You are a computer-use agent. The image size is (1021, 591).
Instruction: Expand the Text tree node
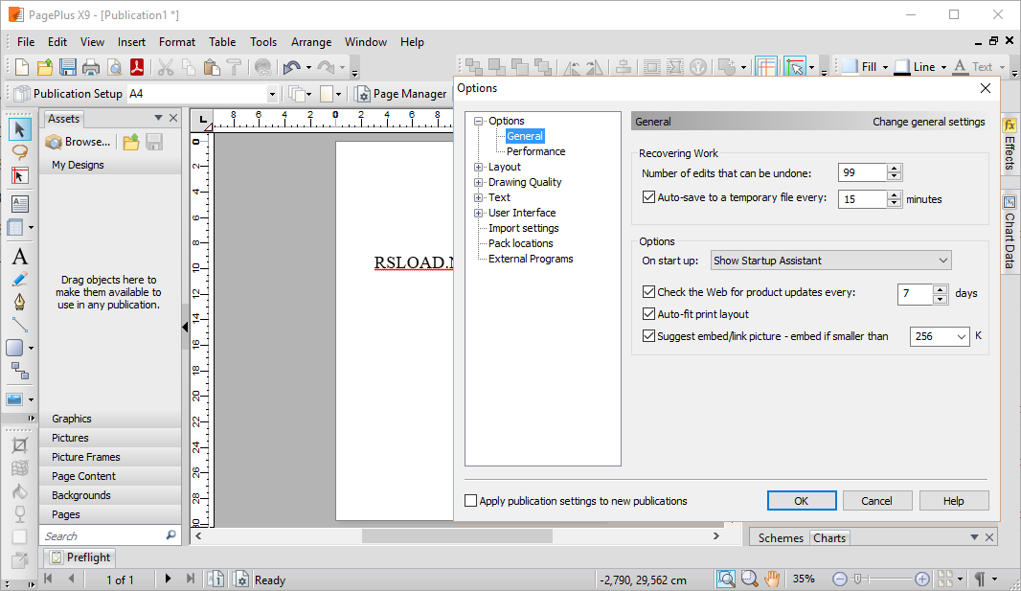pyautogui.click(x=479, y=197)
